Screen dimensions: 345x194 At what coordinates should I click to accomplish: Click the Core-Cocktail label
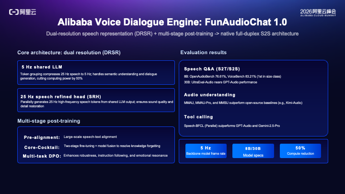(42, 148)
